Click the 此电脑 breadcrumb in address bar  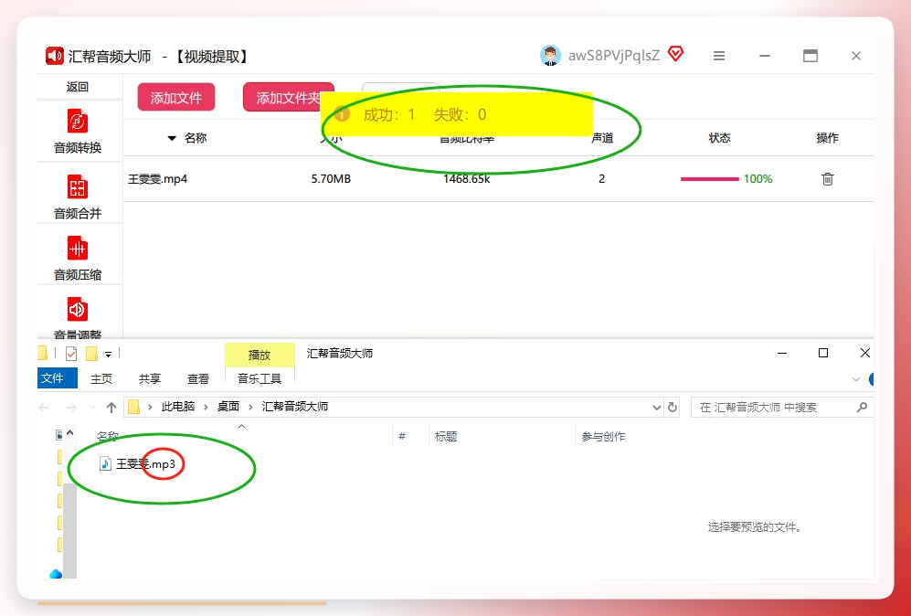tap(178, 407)
